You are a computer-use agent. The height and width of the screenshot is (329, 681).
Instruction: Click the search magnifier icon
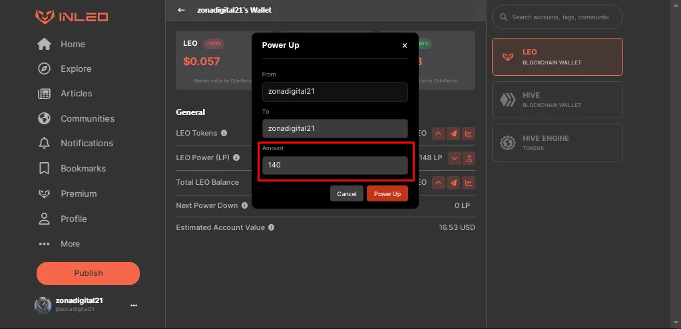pyautogui.click(x=504, y=17)
